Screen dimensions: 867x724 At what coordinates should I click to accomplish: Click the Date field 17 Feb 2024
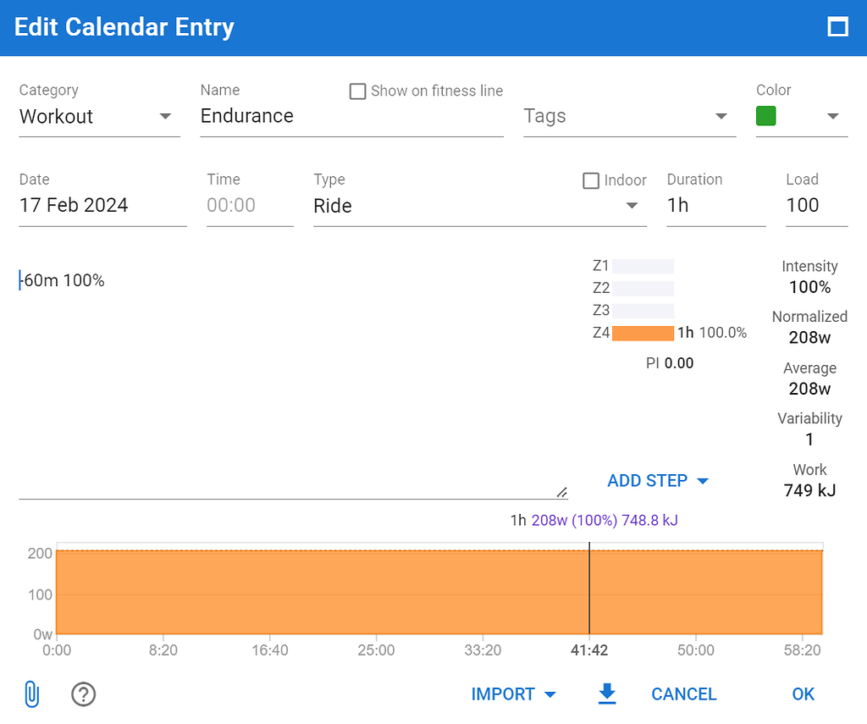[102, 205]
